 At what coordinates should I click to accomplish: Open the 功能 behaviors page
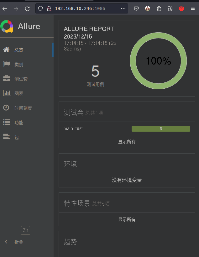pyautogui.click(x=19, y=123)
